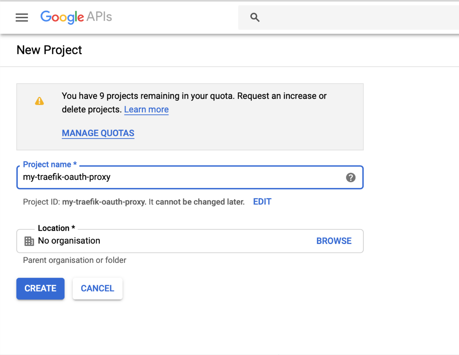Click the 'New Project' page heading
The image size is (459, 355).
pos(49,50)
